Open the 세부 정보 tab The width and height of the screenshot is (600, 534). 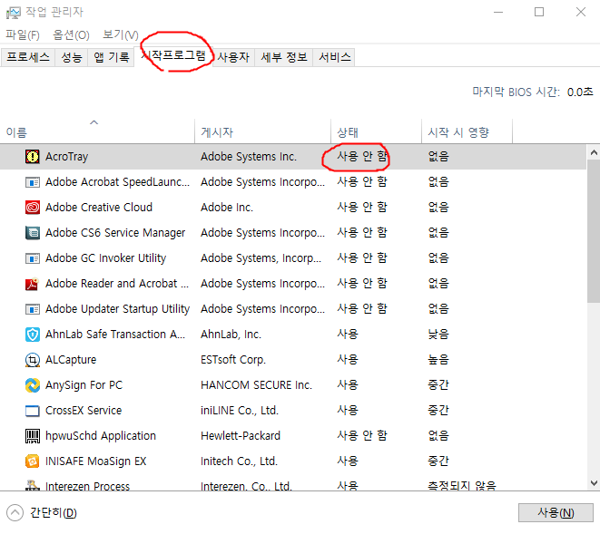click(x=284, y=57)
